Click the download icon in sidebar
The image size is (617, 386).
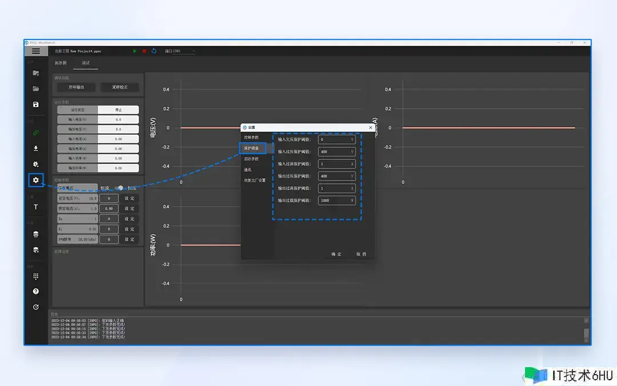tap(36, 148)
